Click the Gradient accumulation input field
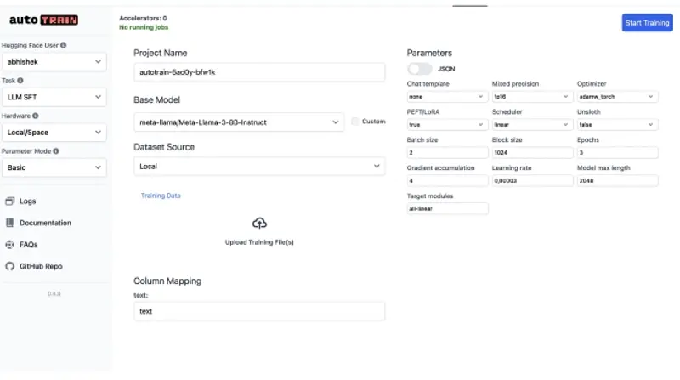Image resolution: width=680 pixels, height=380 pixels. [x=447, y=181]
